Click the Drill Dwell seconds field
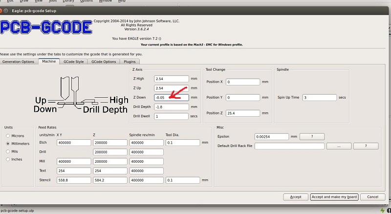Image resolution: width=391 pixels, height=214 pixels. point(171,116)
